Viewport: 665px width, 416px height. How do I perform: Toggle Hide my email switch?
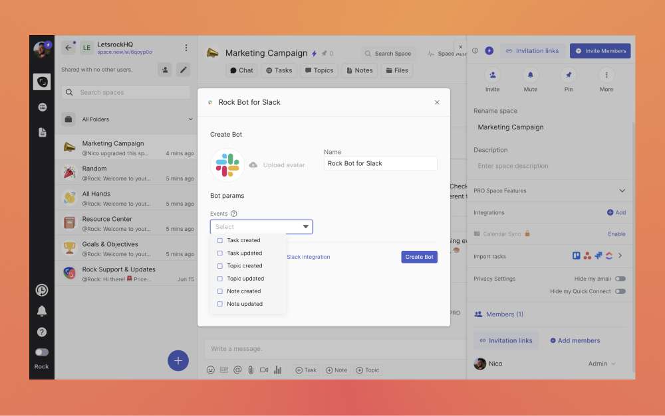tap(620, 279)
